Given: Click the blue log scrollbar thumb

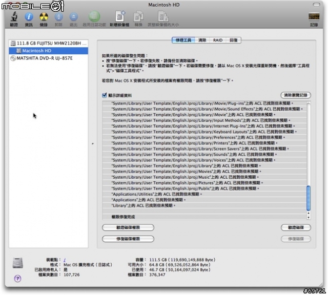Looking at the screenshot, I should tap(309, 198).
